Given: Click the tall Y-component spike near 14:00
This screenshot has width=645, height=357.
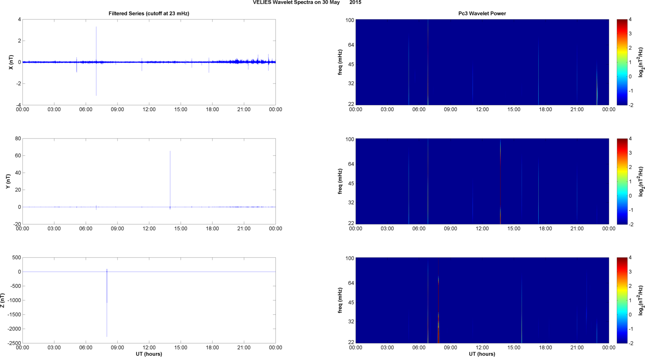Looking at the screenshot, I should coord(170,180).
